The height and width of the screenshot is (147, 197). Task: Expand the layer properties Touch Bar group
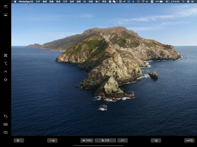coord(19,140)
